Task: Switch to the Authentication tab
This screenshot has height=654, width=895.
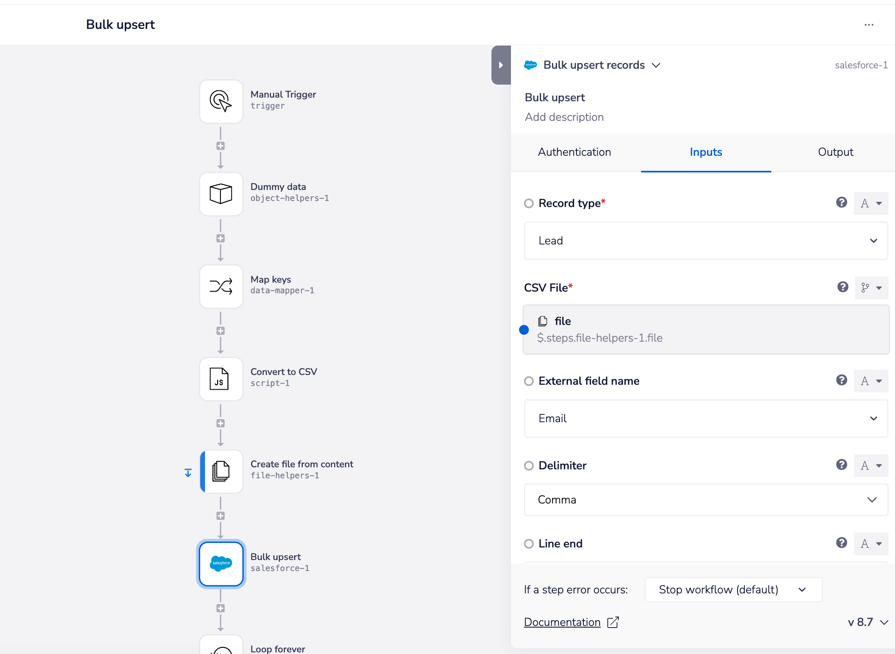Action: (574, 152)
